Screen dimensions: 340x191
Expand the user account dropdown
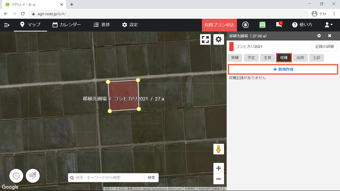point(329,25)
